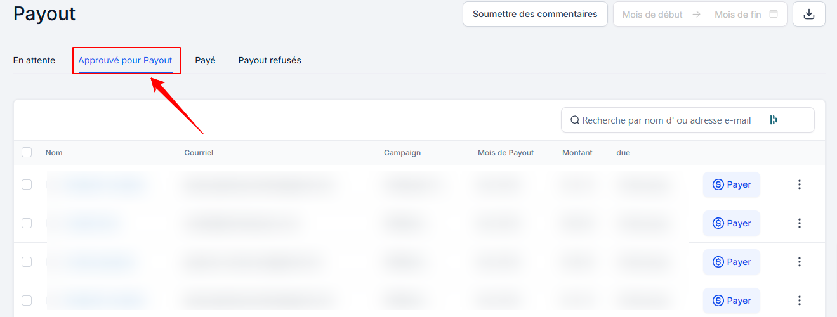The width and height of the screenshot is (837, 317).
Task: Open the calendar icon in date range
Action: coord(774,14)
